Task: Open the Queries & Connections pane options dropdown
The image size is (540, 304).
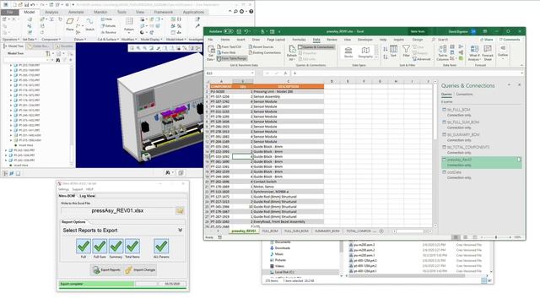Action: (x=509, y=84)
